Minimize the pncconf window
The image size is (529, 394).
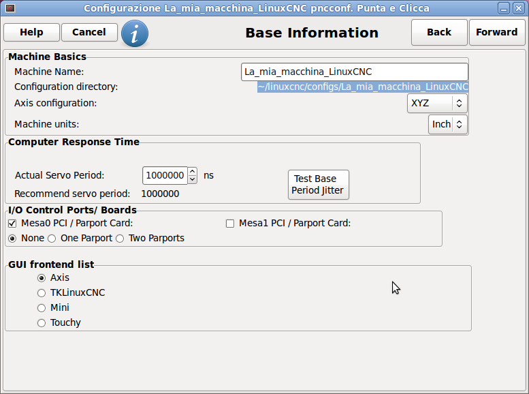(504, 8)
